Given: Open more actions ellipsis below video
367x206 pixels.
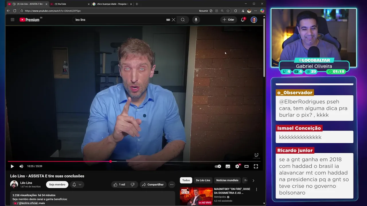Looking at the screenshot, I should [x=172, y=185].
